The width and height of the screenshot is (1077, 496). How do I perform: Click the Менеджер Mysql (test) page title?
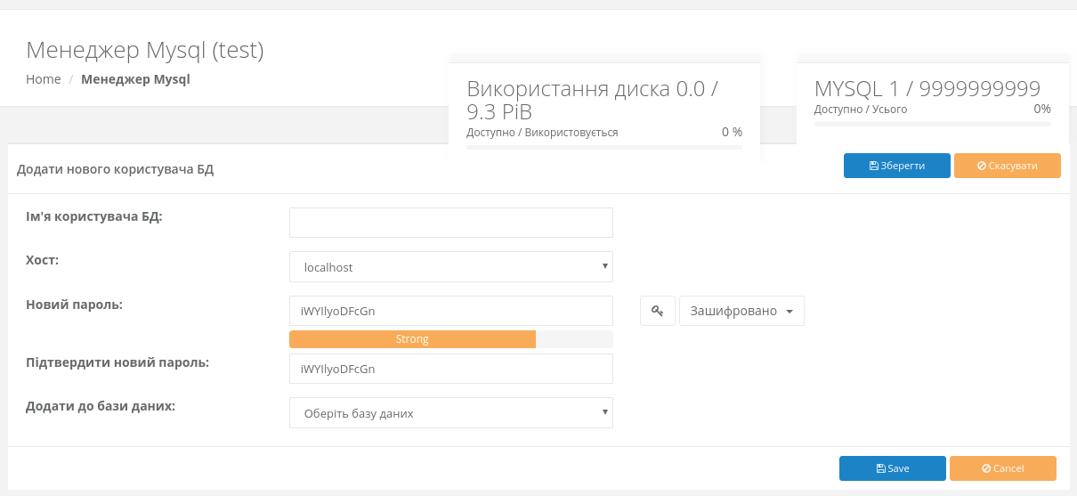145,50
